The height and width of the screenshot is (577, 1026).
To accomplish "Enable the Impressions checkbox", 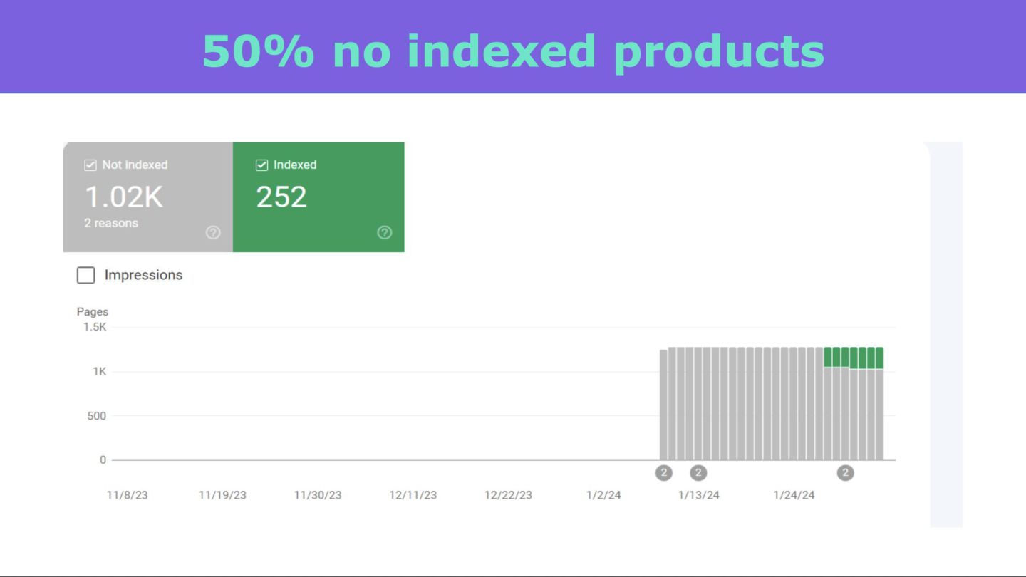I will 85,275.
